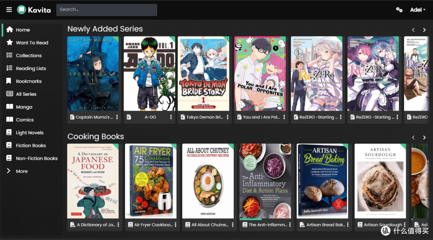This screenshot has width=433, height=240.
Task: Toggle the hamburger side navigation menu
Action: point(9,10)
